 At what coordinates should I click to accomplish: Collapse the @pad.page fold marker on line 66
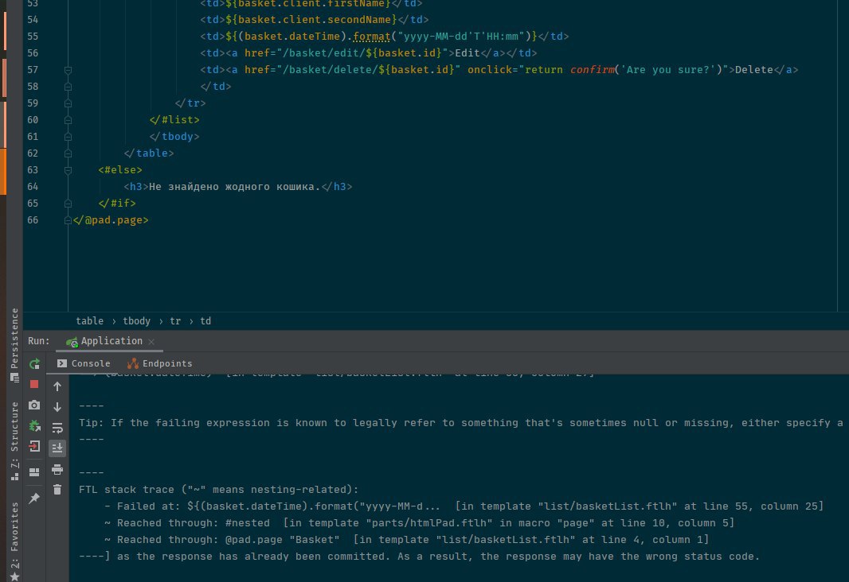click(x=68, y=220)
